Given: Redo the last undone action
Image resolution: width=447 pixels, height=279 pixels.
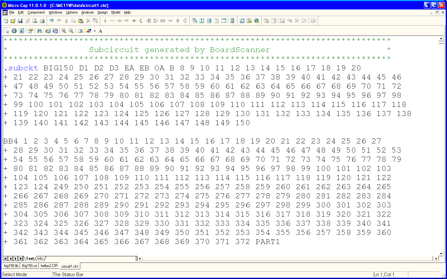Looking at the screenshot, I should (59, 21).
